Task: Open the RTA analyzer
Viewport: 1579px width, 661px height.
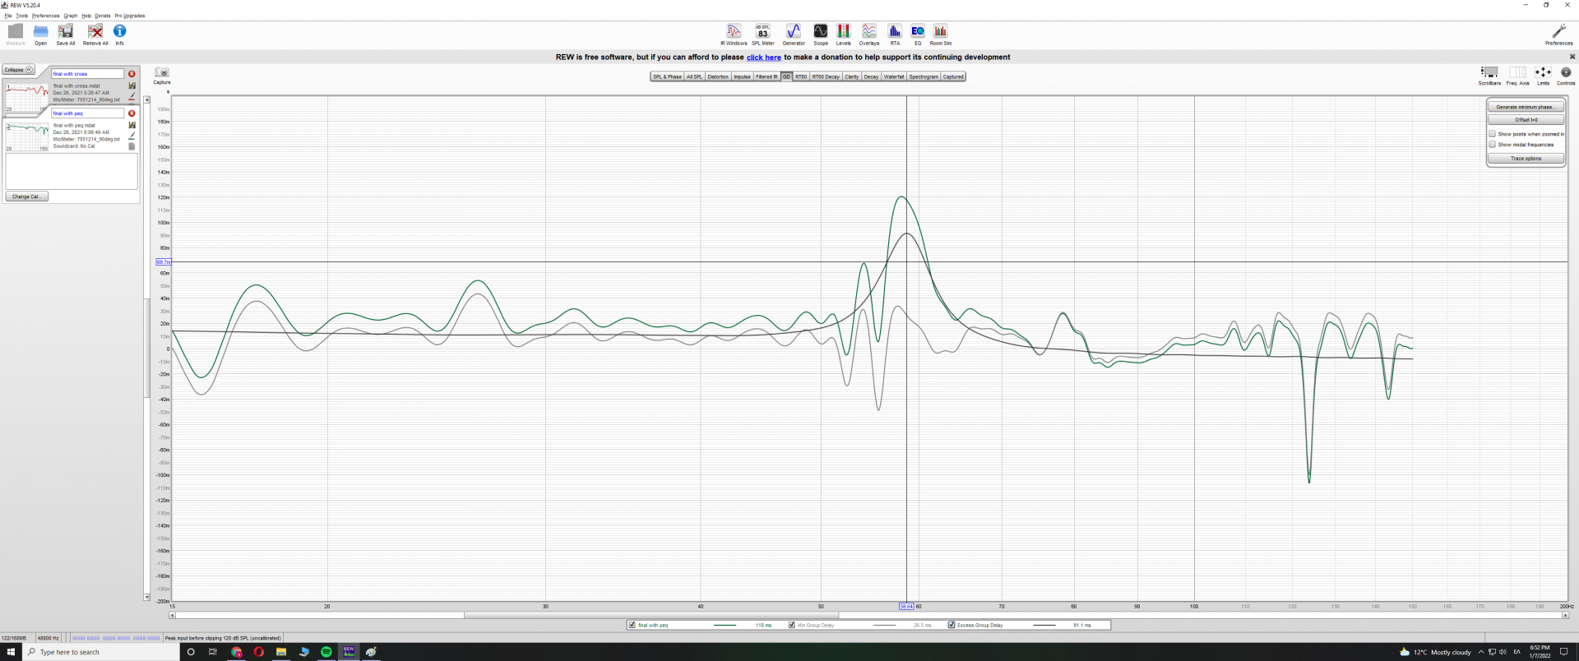Action: click(x=895, y=33)
